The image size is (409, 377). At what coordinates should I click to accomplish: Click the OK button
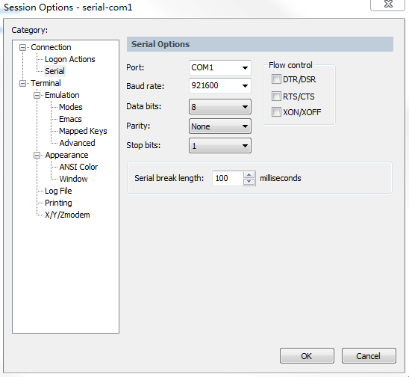tap(307, 356)
